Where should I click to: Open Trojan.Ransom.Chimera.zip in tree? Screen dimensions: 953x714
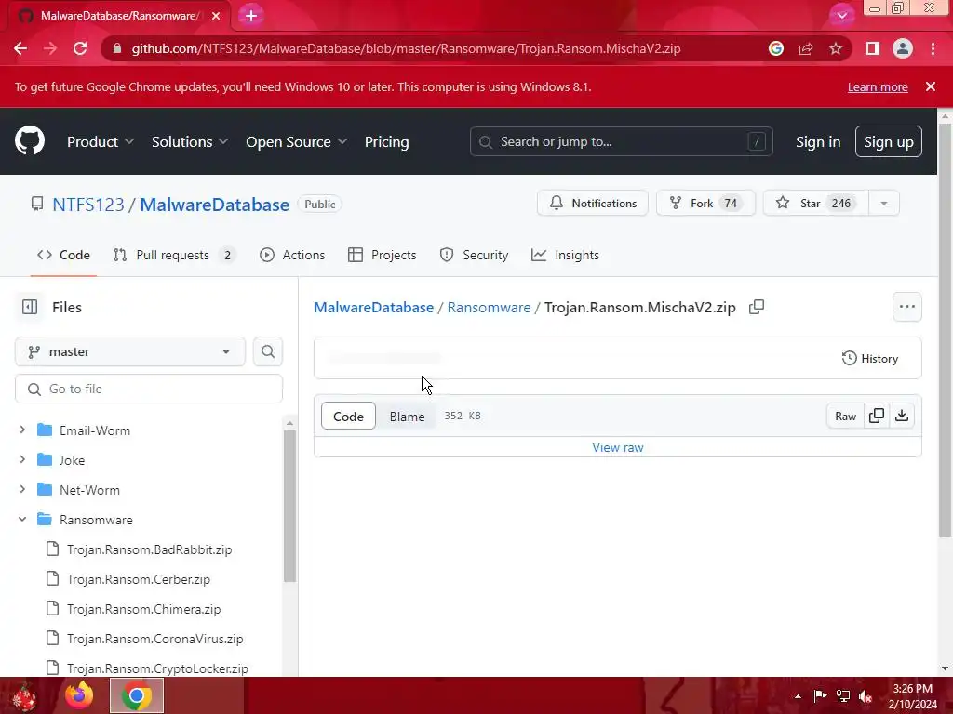[x=143, y=609]
